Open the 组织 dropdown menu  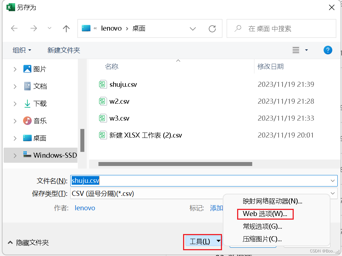pyautogui.click(x=22, y=50)
